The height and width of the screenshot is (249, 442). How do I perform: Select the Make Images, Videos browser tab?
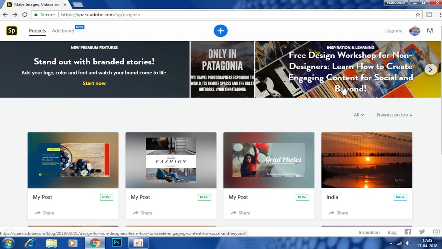37,4
